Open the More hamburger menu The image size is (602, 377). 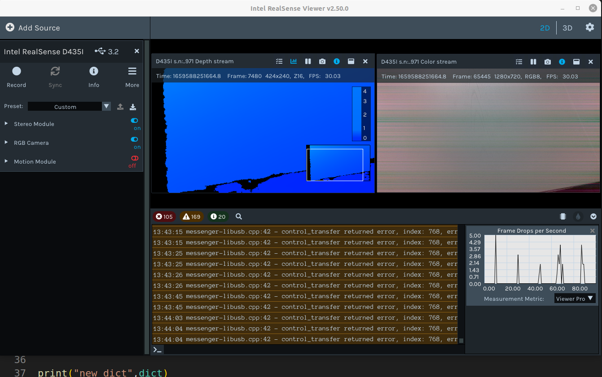(132, 77)
